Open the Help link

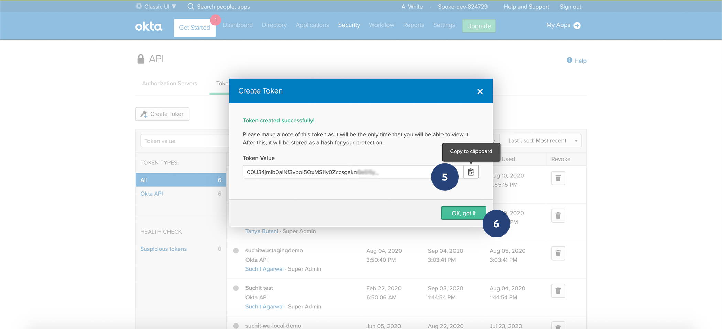(580, 61)
